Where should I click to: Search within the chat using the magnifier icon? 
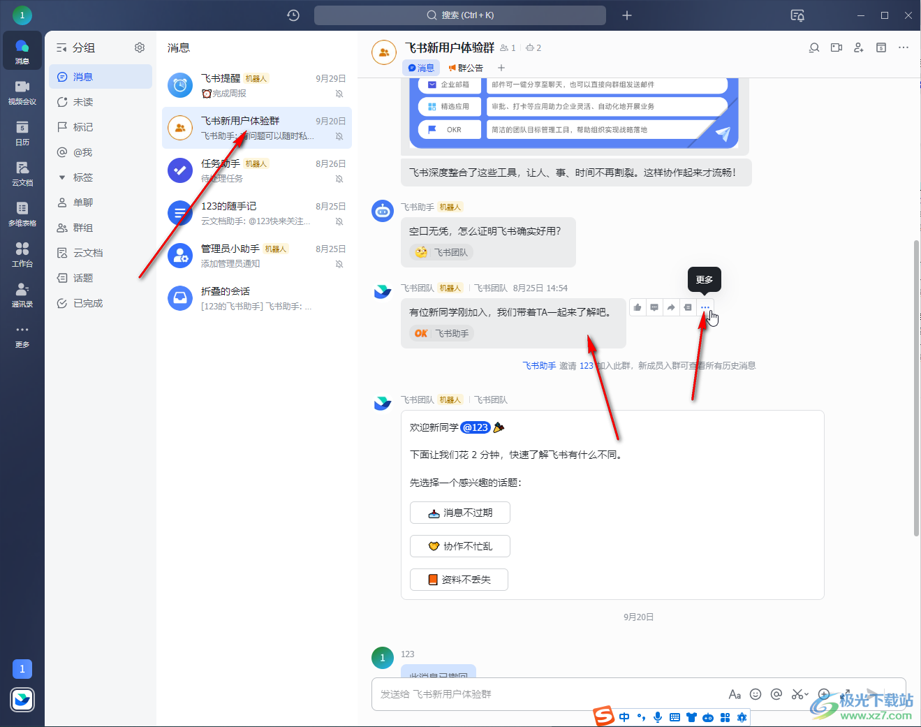(x=814, y=47)
